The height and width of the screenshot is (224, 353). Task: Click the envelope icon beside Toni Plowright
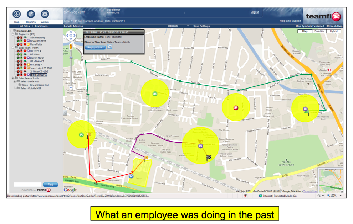(29, 75)
